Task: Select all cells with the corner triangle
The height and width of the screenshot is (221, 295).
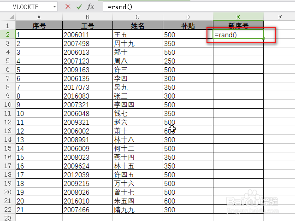Action: [12, 17]
